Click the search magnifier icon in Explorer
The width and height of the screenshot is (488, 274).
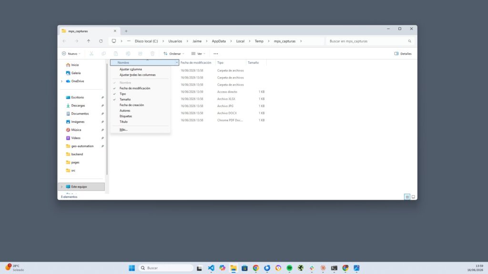pos(409,41)
